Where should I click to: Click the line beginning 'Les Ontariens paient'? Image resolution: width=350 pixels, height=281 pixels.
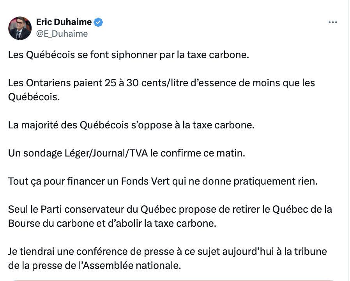(x=162, y=83)
